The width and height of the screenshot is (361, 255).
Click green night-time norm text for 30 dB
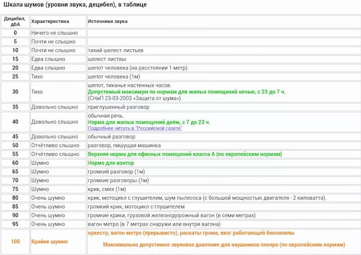[x=186, y=92]
